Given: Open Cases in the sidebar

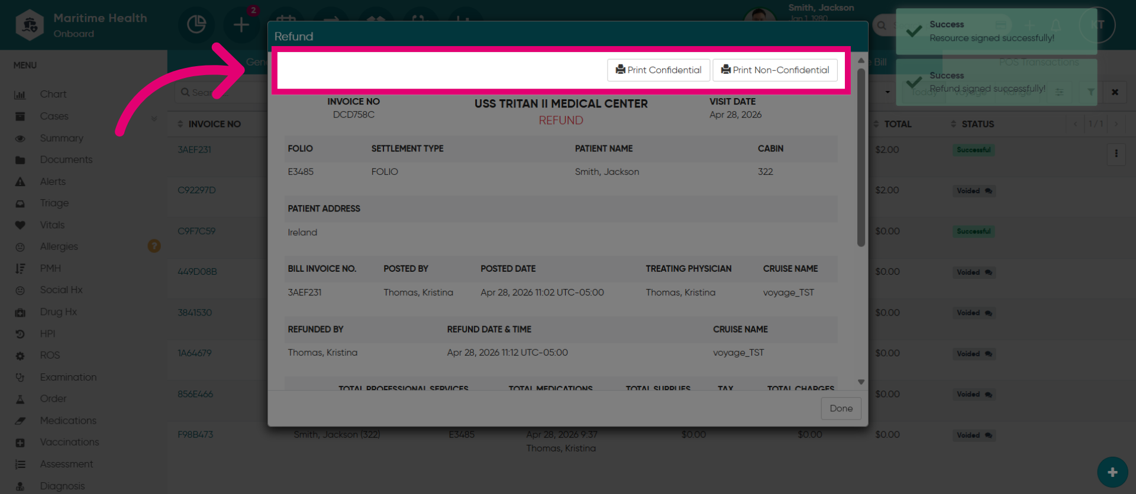Looking at the screenshot, I should point(54,116).
